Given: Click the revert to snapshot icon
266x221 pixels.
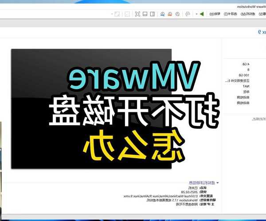Looking at the screenshot, I should pyautogui.click(x=170, y=14).
